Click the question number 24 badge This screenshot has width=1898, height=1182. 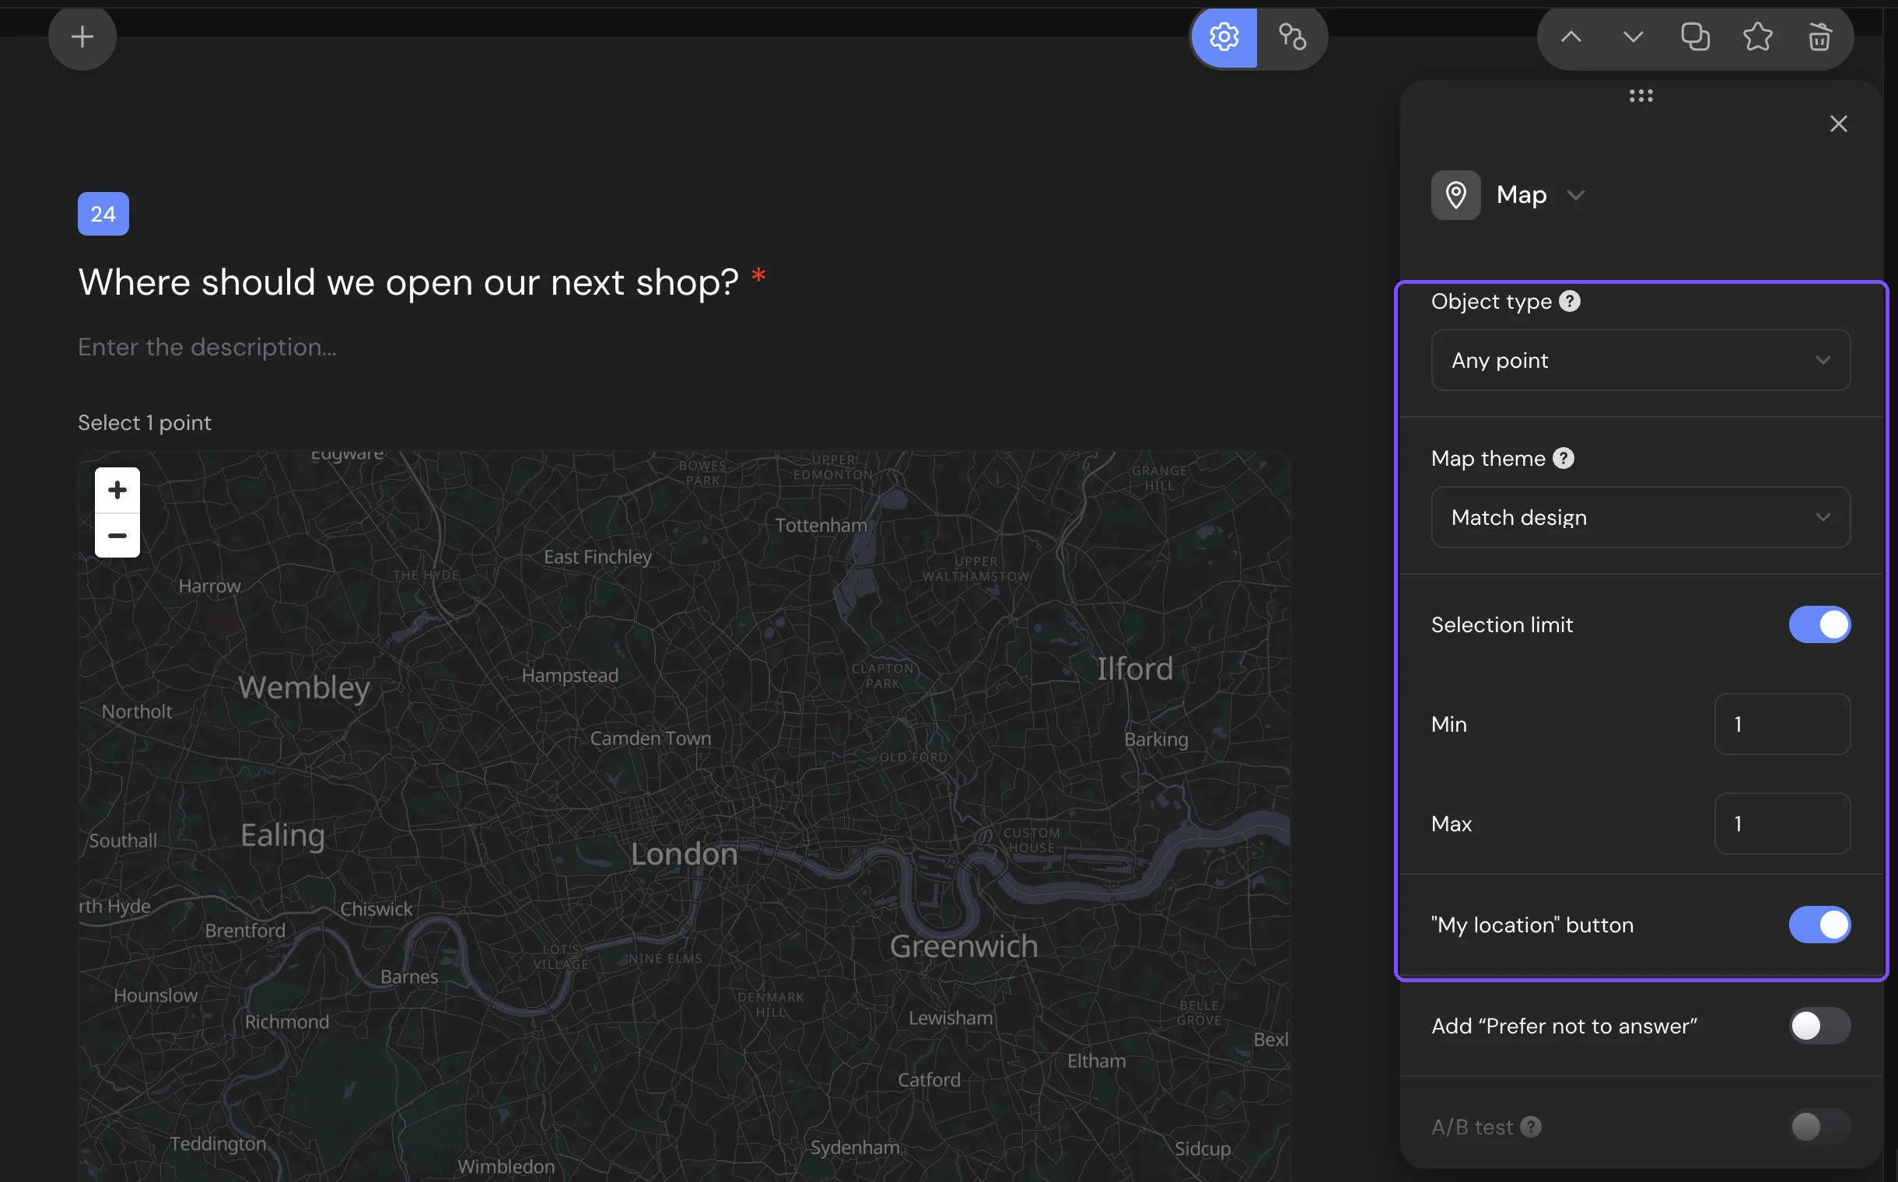[x=103, y=214]
